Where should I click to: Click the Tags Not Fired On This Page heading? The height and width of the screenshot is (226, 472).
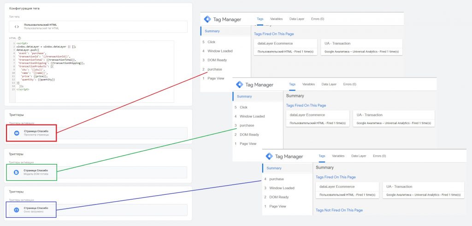click(339, 210)
